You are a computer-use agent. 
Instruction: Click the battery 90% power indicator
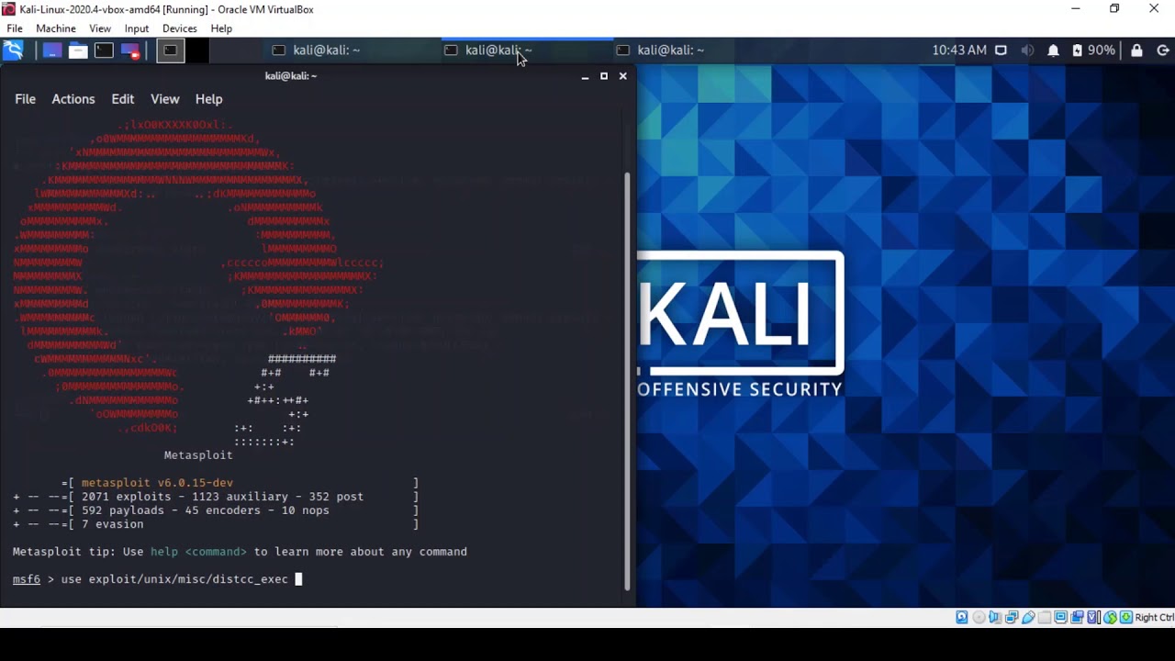pos(1093,50)
